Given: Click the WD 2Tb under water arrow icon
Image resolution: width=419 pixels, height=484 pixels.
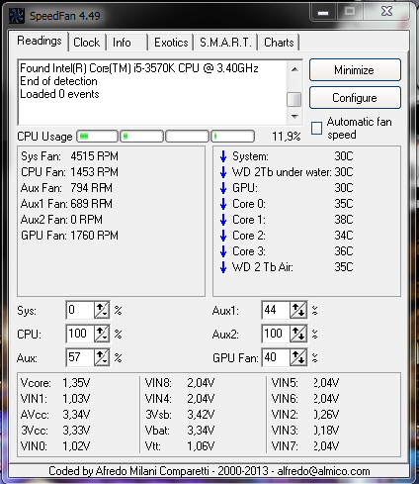Looking at the screenshot, I should pyautogui.click(x=223, y=172).
